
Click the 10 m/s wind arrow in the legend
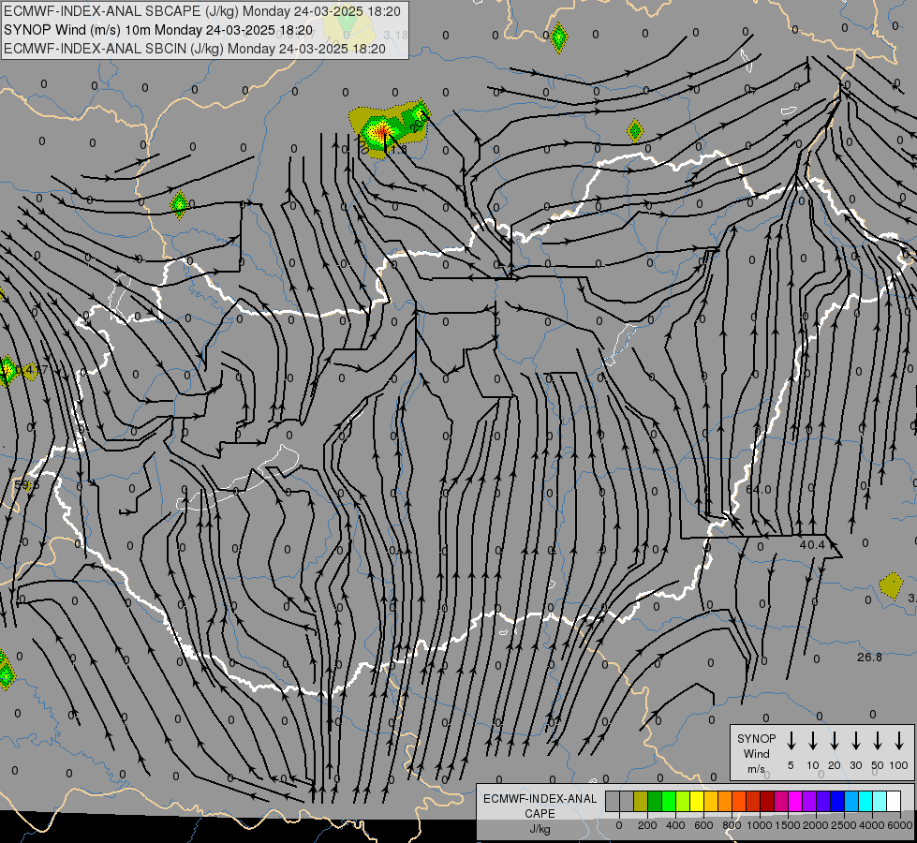click(813, 741)
